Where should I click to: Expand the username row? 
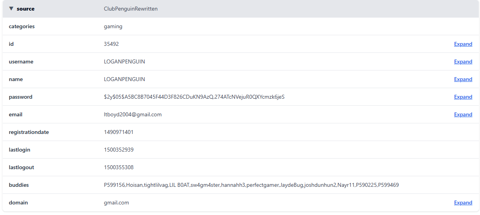pos(463,62)
